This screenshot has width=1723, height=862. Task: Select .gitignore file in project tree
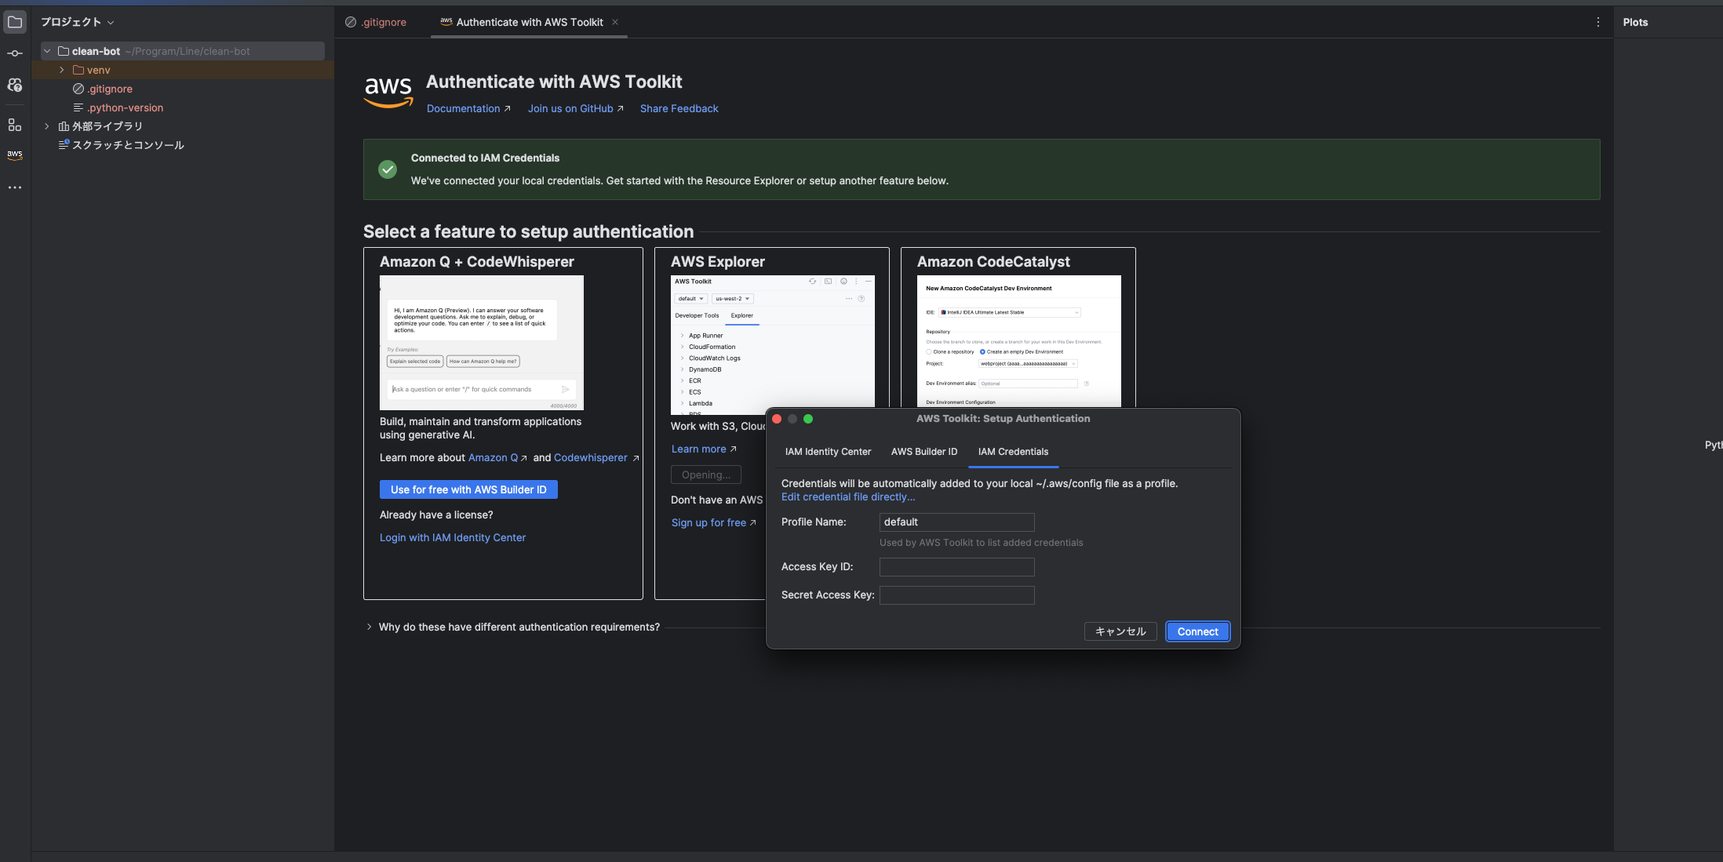pyautogui.click(x=110, y=88)
